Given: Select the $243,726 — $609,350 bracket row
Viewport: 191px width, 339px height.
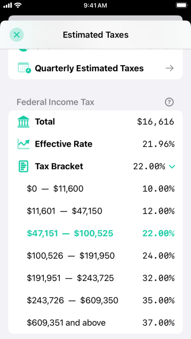Looking at the screenshot, I should point(95,301).
